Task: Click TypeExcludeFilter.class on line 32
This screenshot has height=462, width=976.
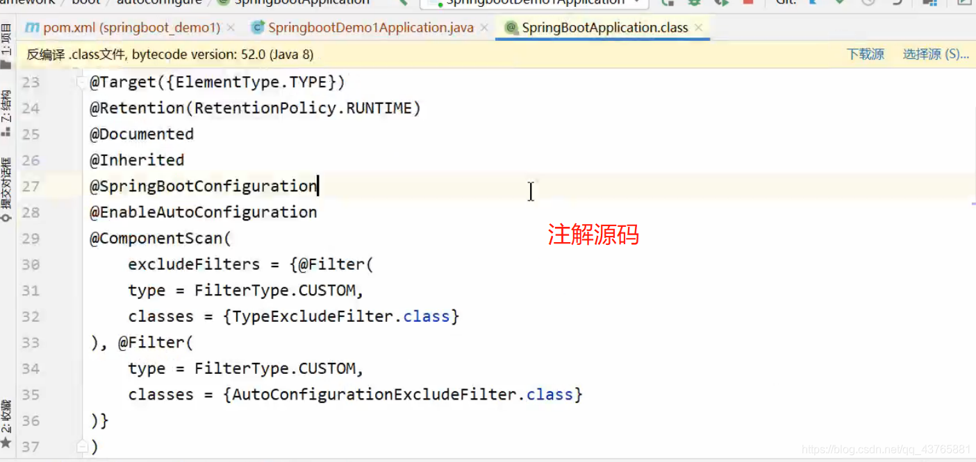Action: (341, 317)
